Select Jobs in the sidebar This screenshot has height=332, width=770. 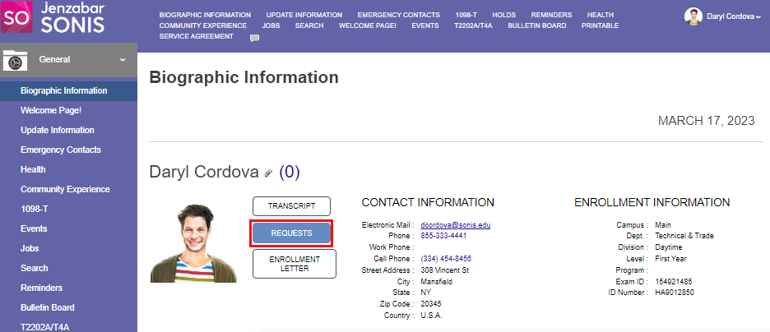[30, 248]
